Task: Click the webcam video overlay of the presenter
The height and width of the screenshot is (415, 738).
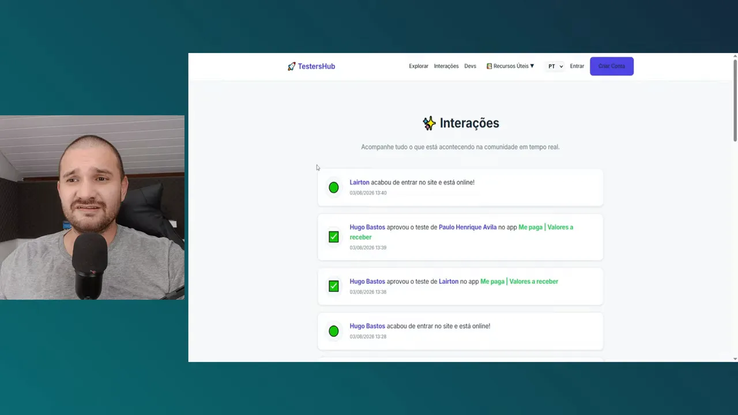Action: [92, 207]
